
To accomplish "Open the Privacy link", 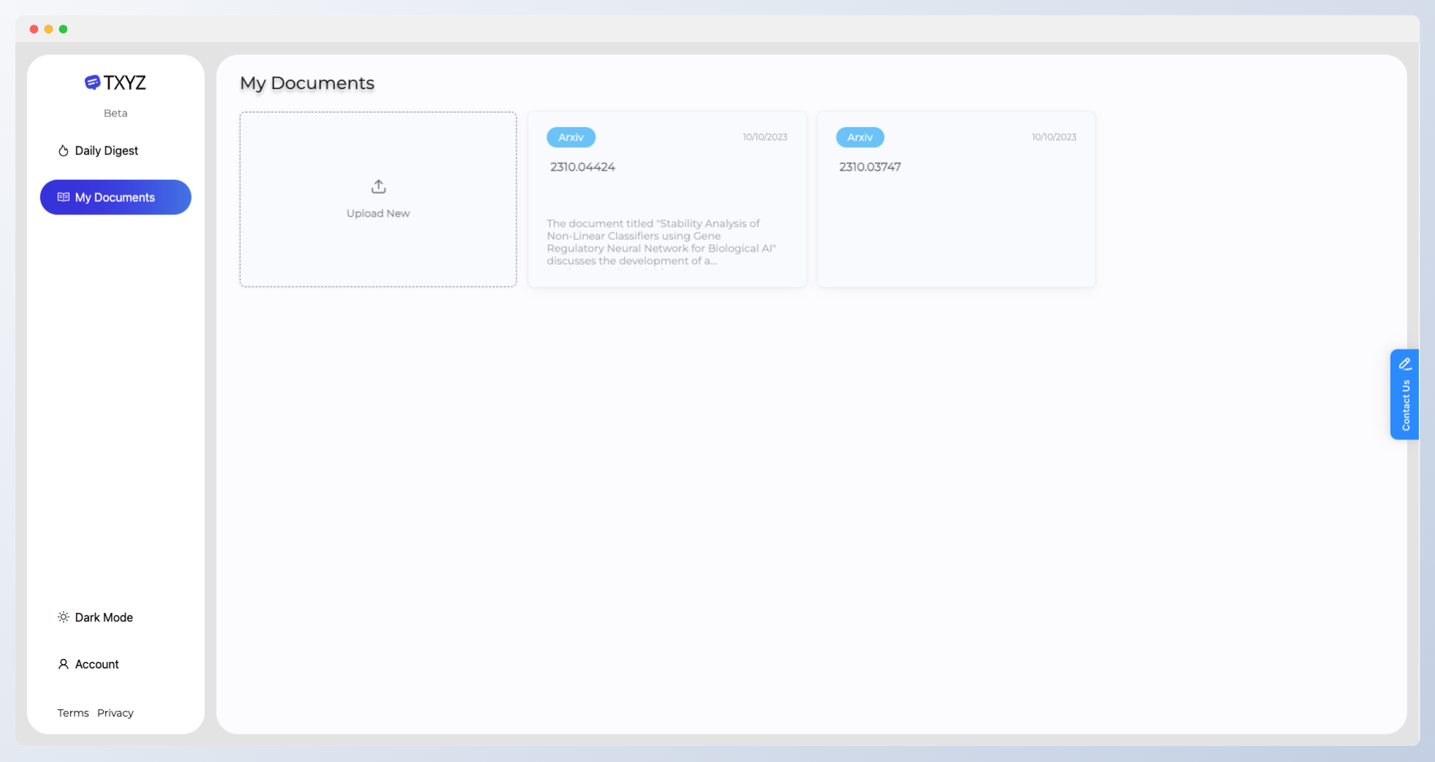I will pyautogui.click(x=116, y=713).
